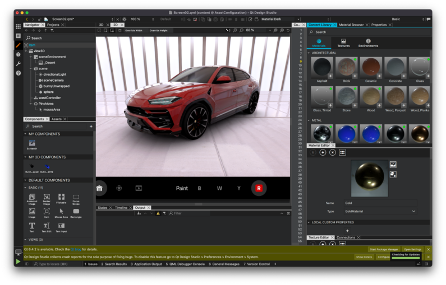The width and height of the screenshot is (446, 285).
Task: Click the material Name field showing Gold
Action: pos(380,203)
